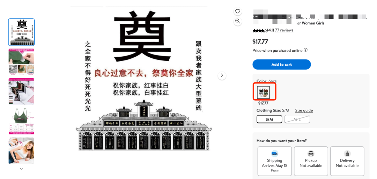Click the star rating icons
This screenshot has height=179, width=377.
[x=260, y=31]
